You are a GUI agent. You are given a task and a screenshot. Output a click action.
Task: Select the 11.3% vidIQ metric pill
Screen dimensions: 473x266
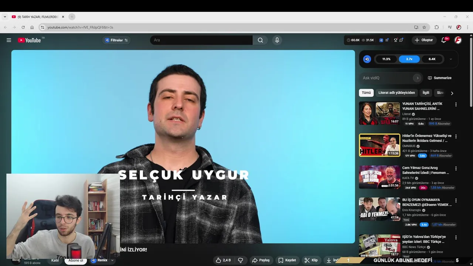386,59
